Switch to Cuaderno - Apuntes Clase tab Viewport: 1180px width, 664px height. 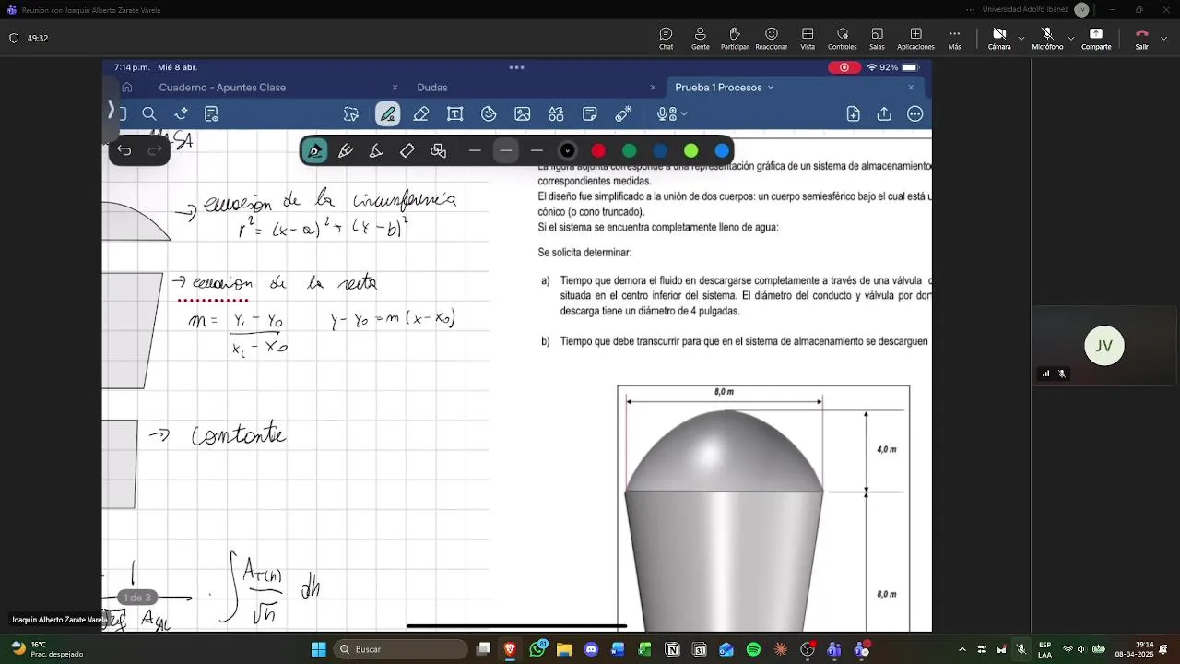(222, 88)
